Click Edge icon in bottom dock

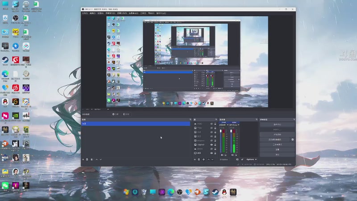click(x=171, y=192)
